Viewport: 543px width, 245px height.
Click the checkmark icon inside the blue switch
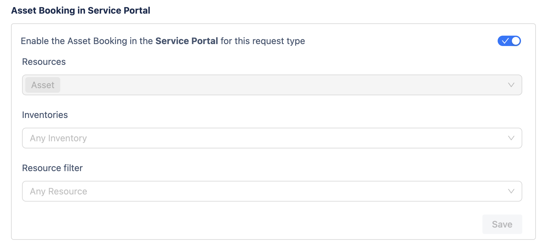pos(505,41)
